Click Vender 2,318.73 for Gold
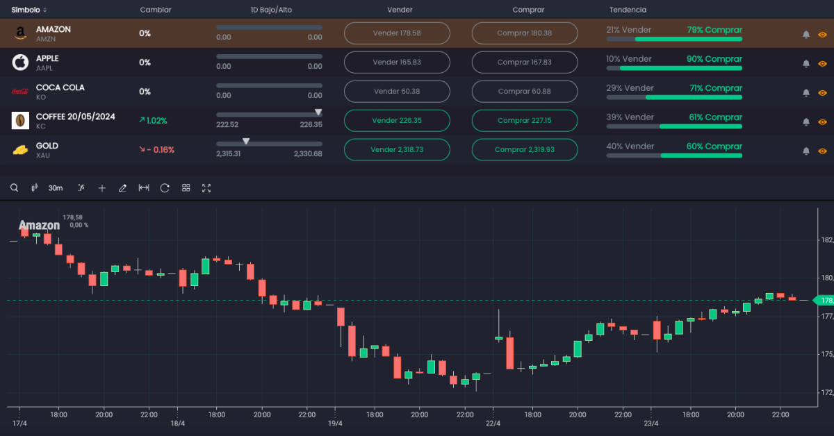The height and width of the screenshot is (436, 834). click(x=397, y=150)
